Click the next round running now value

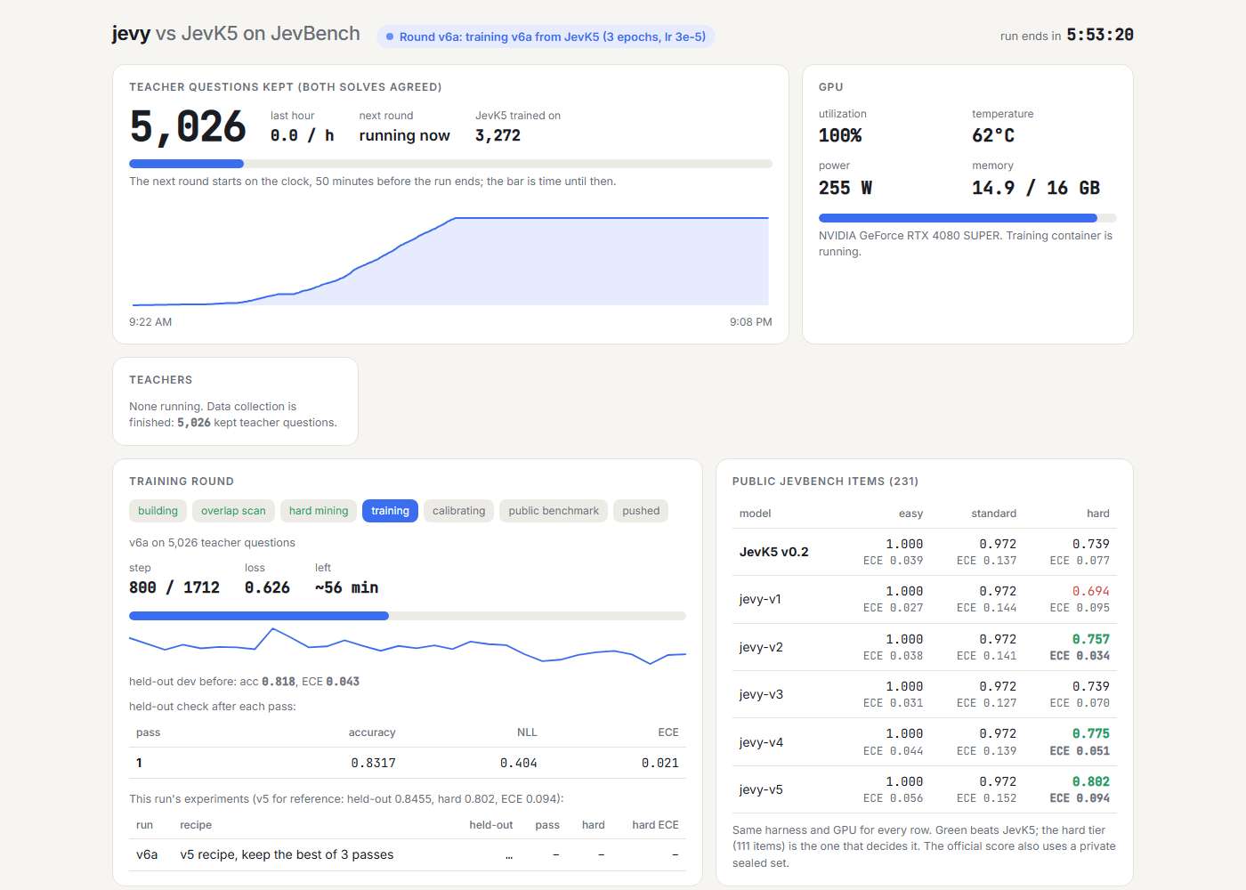(x=404, y=135)
